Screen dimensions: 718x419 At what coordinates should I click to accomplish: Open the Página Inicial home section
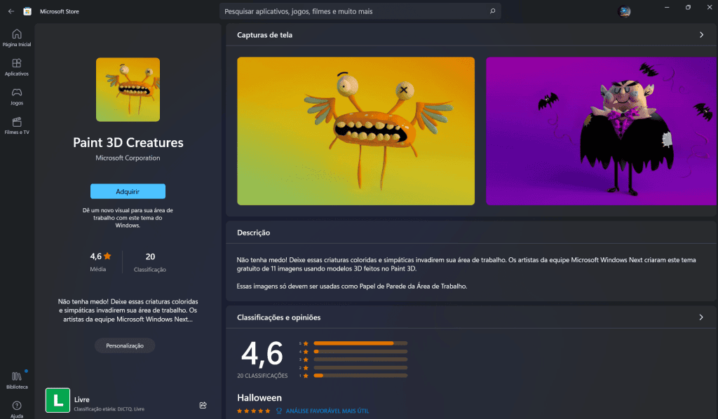[17, 38]
